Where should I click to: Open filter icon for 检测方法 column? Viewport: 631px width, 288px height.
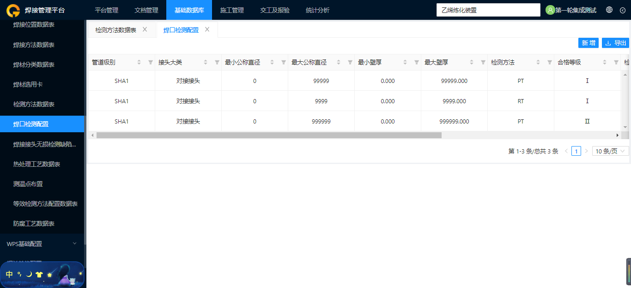click(549, 62)
